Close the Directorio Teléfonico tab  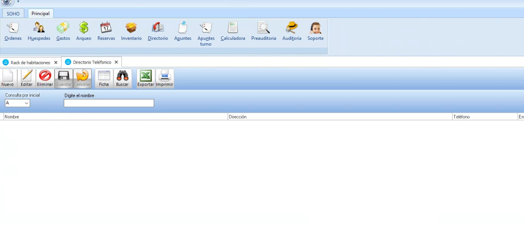point(116,62)
